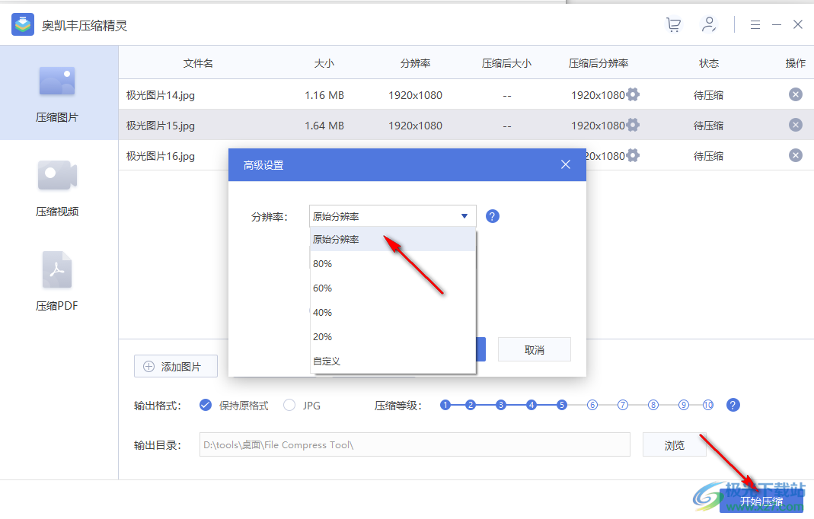Image resolution: width=814 pixels, height=519 pixels.
Task: Set compression level to 1
Action: 445,405
